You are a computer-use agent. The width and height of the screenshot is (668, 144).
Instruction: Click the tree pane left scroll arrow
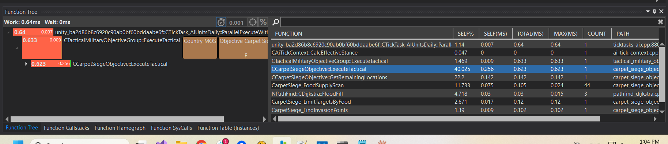click(7, 119)
